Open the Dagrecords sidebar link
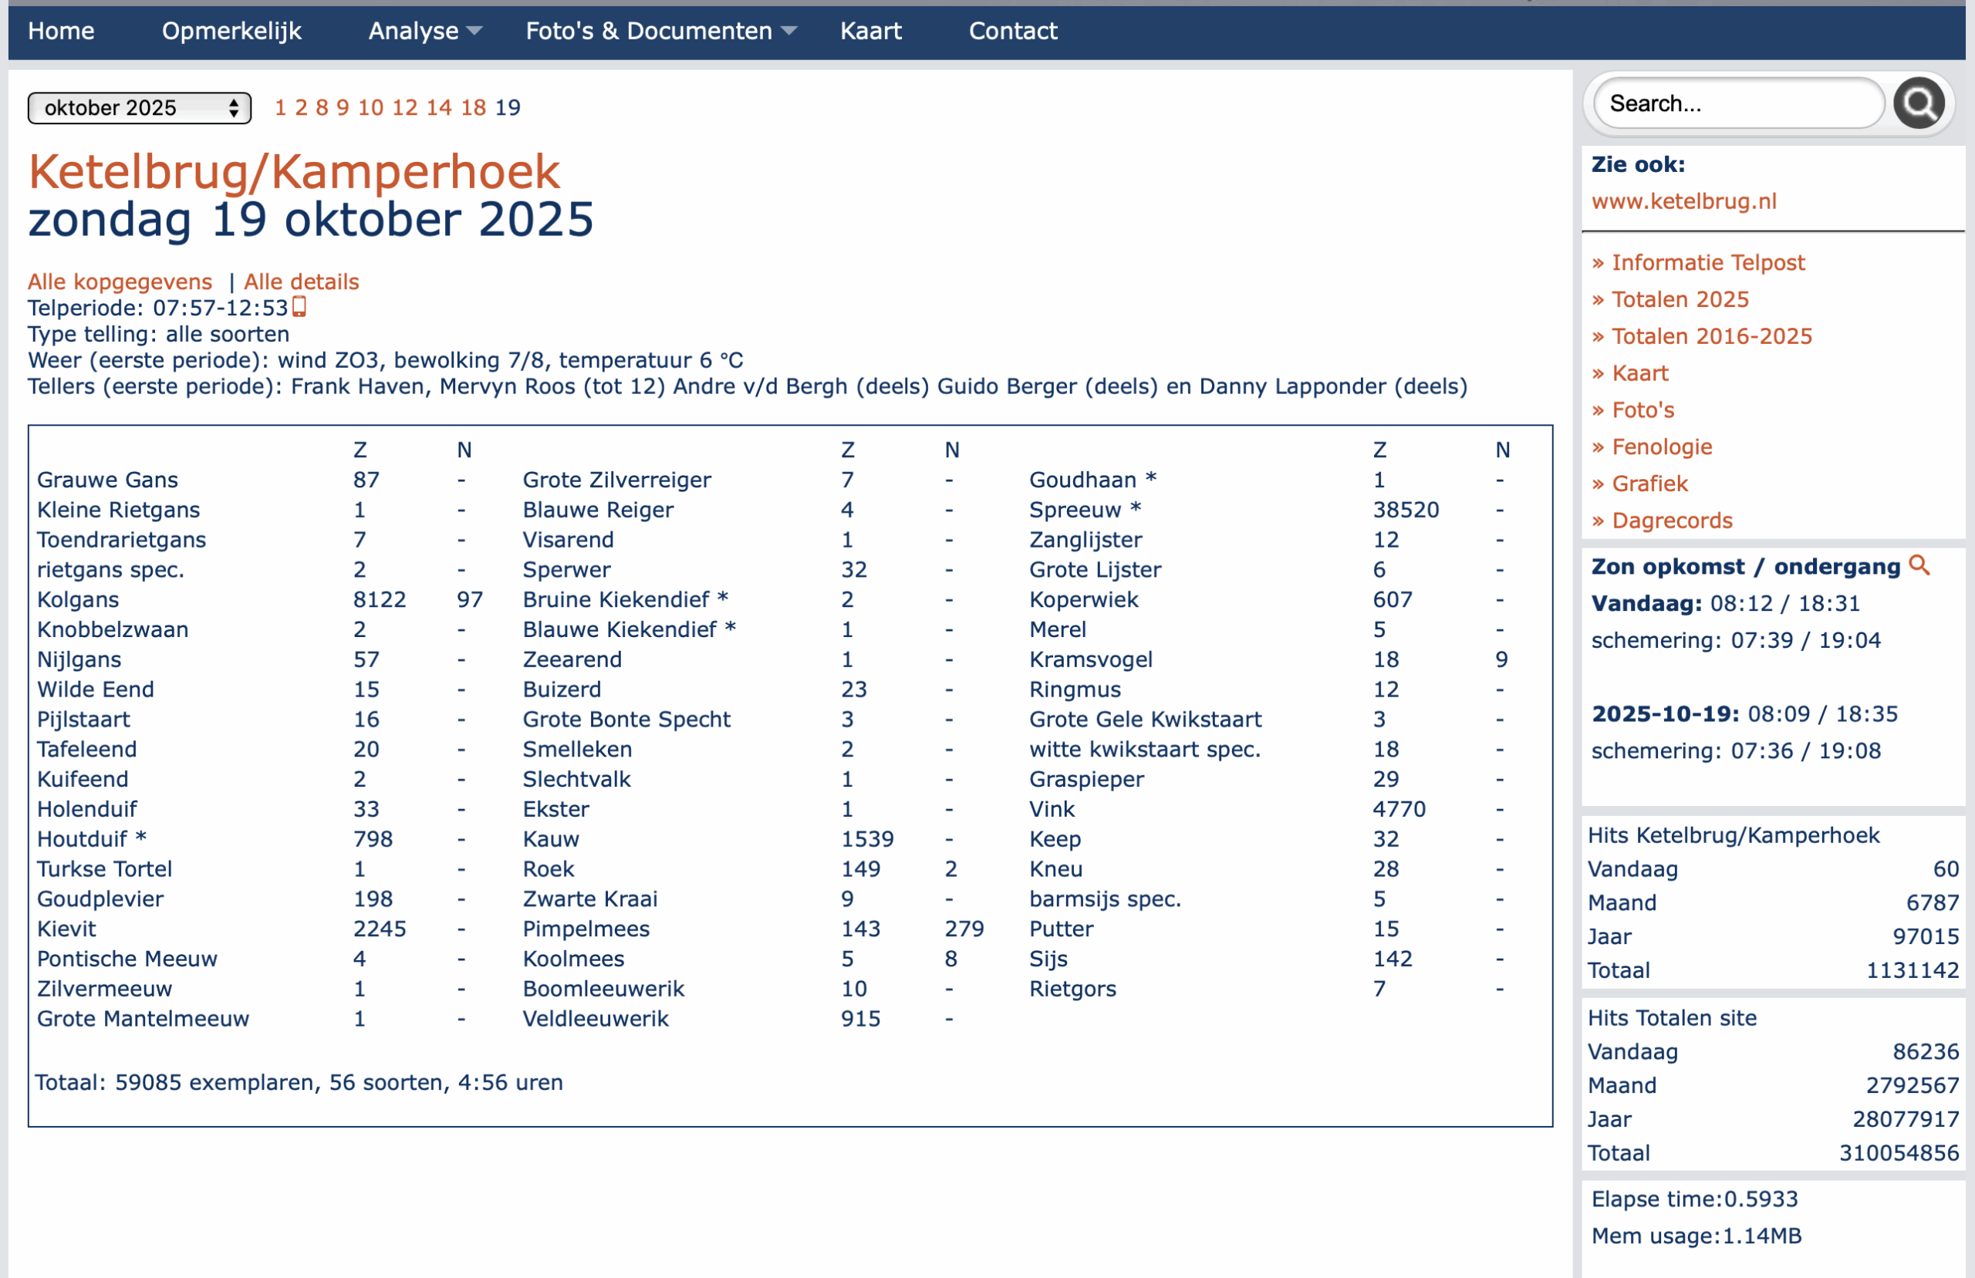Screen dimensions: 1975x1278 coord(1671,521)
